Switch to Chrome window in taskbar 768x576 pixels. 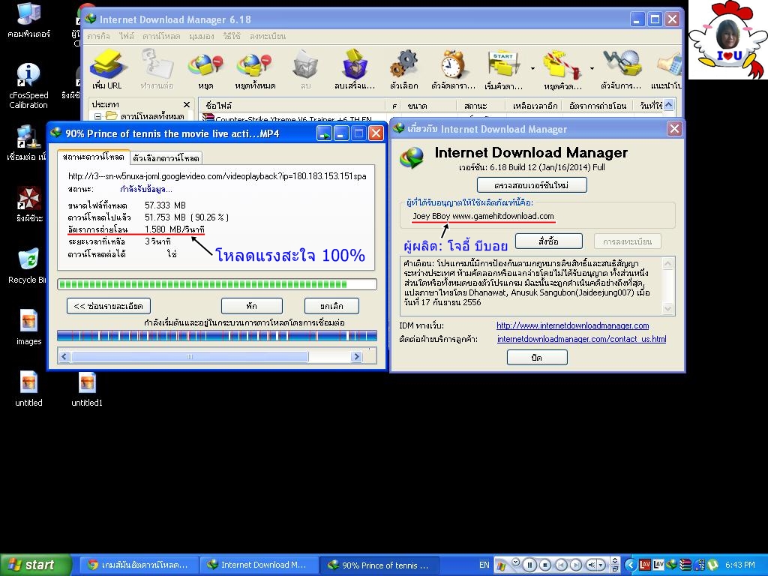pyautogui.click(x=138, y=565)
